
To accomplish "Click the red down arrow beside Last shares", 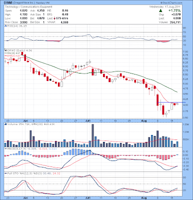I will coord(54,18).
